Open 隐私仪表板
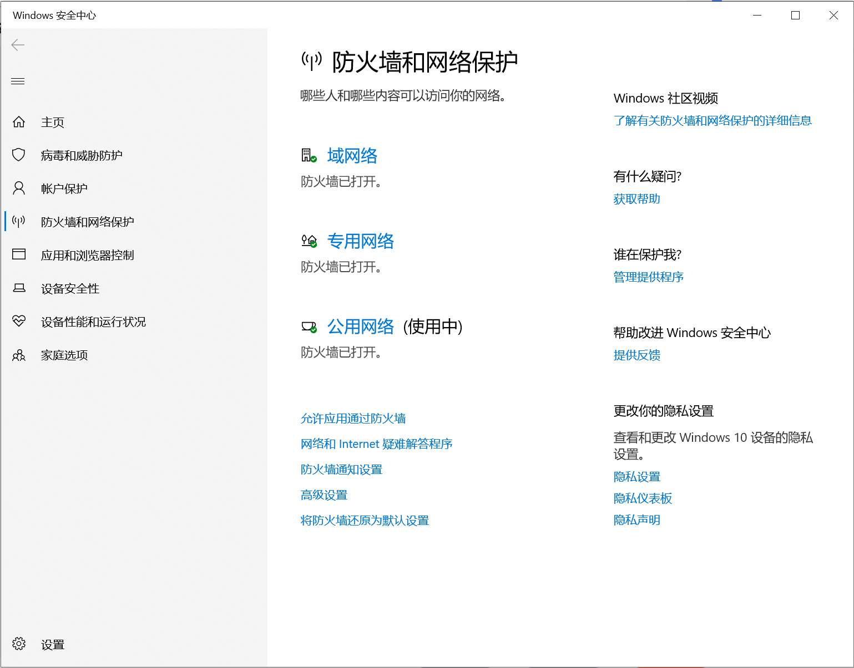Image resolution: width=854 pixels, height=668 pixels. point(642,498)
